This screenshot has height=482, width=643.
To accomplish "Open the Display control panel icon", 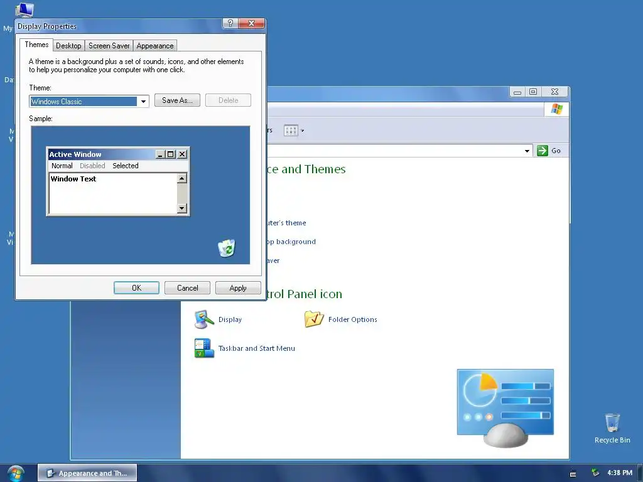I will [204, 319].
